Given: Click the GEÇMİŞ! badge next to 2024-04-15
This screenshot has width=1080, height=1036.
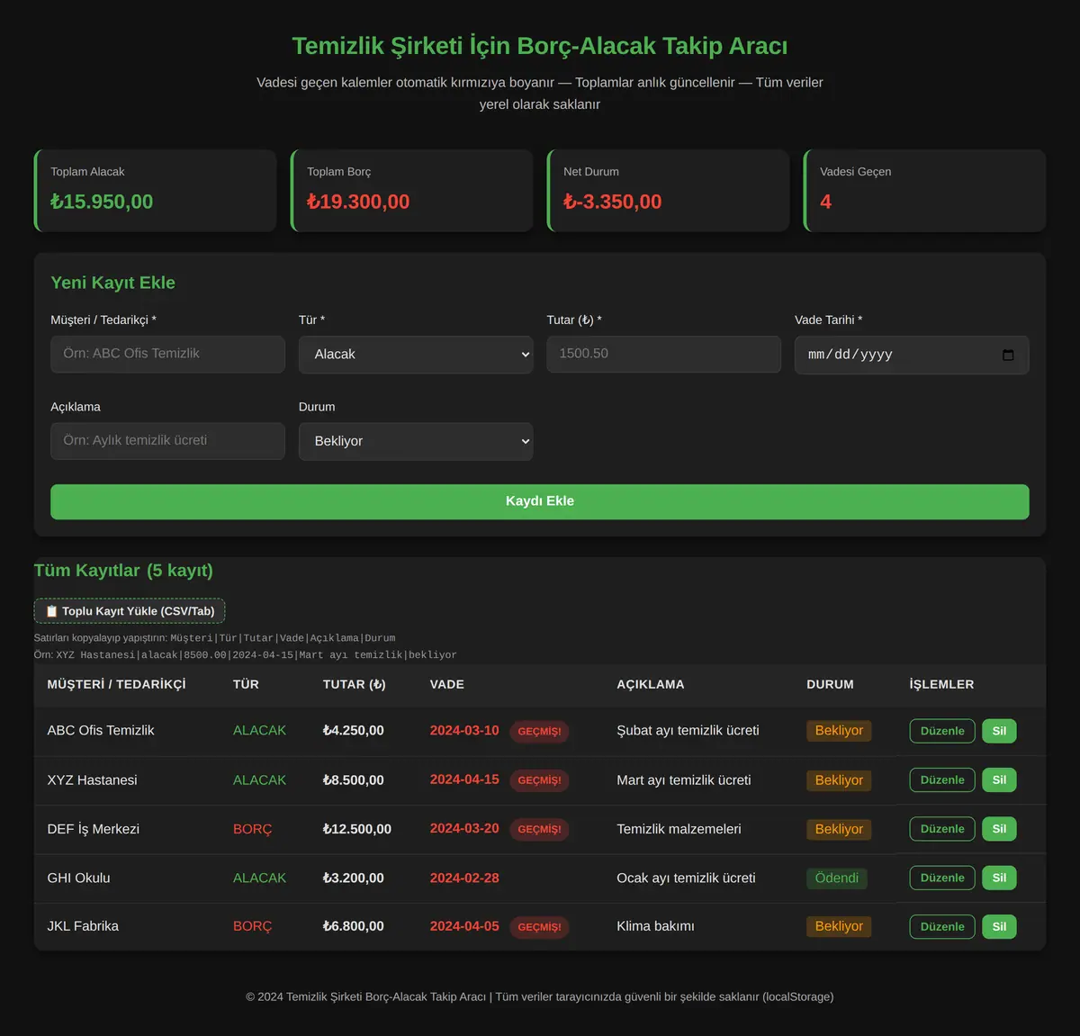Looking at the screenshot, I should point(539,780).
